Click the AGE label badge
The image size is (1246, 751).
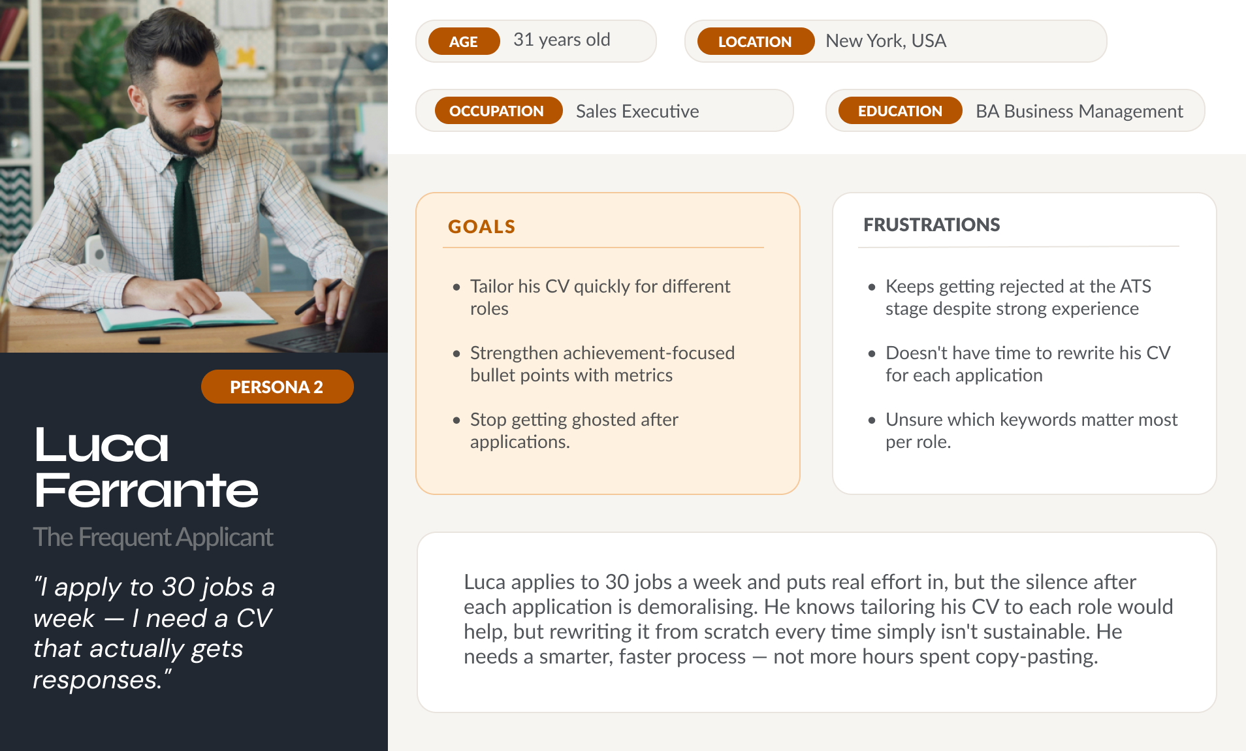(x=464, y=41)
